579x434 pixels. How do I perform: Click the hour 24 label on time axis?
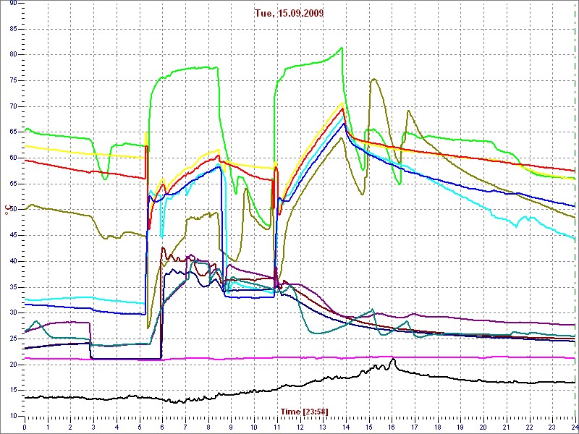(x=574, y=427)
